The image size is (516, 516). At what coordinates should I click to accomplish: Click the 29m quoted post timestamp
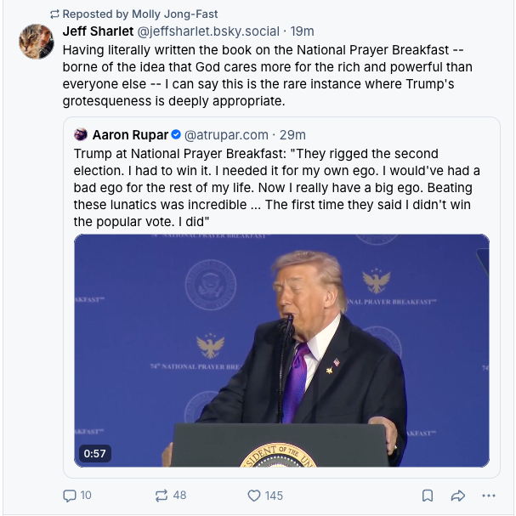[292, 134]
